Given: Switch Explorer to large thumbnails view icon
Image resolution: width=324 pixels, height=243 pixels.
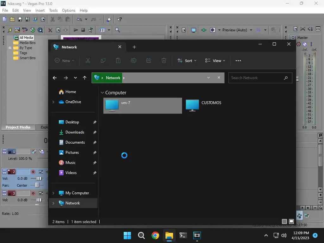Looking at the screenshot, I should [x=291, y=221].
